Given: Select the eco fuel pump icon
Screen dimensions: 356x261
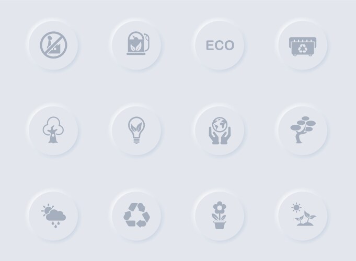Looking at the screenshot, I should coord(138,43).
